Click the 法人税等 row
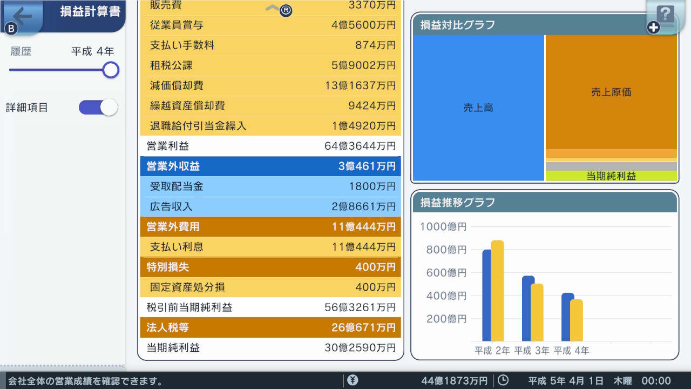This screenshot has height=389, width=691. (x=270, y=328)
